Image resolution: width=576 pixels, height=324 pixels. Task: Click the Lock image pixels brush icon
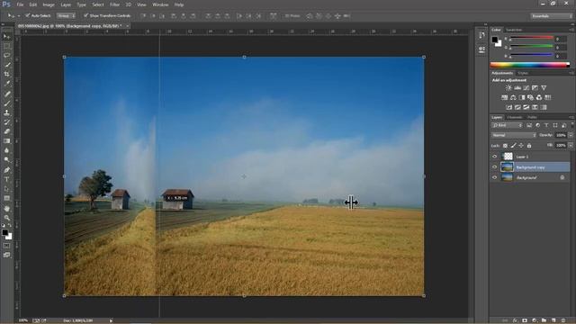[x=514, y=146]
